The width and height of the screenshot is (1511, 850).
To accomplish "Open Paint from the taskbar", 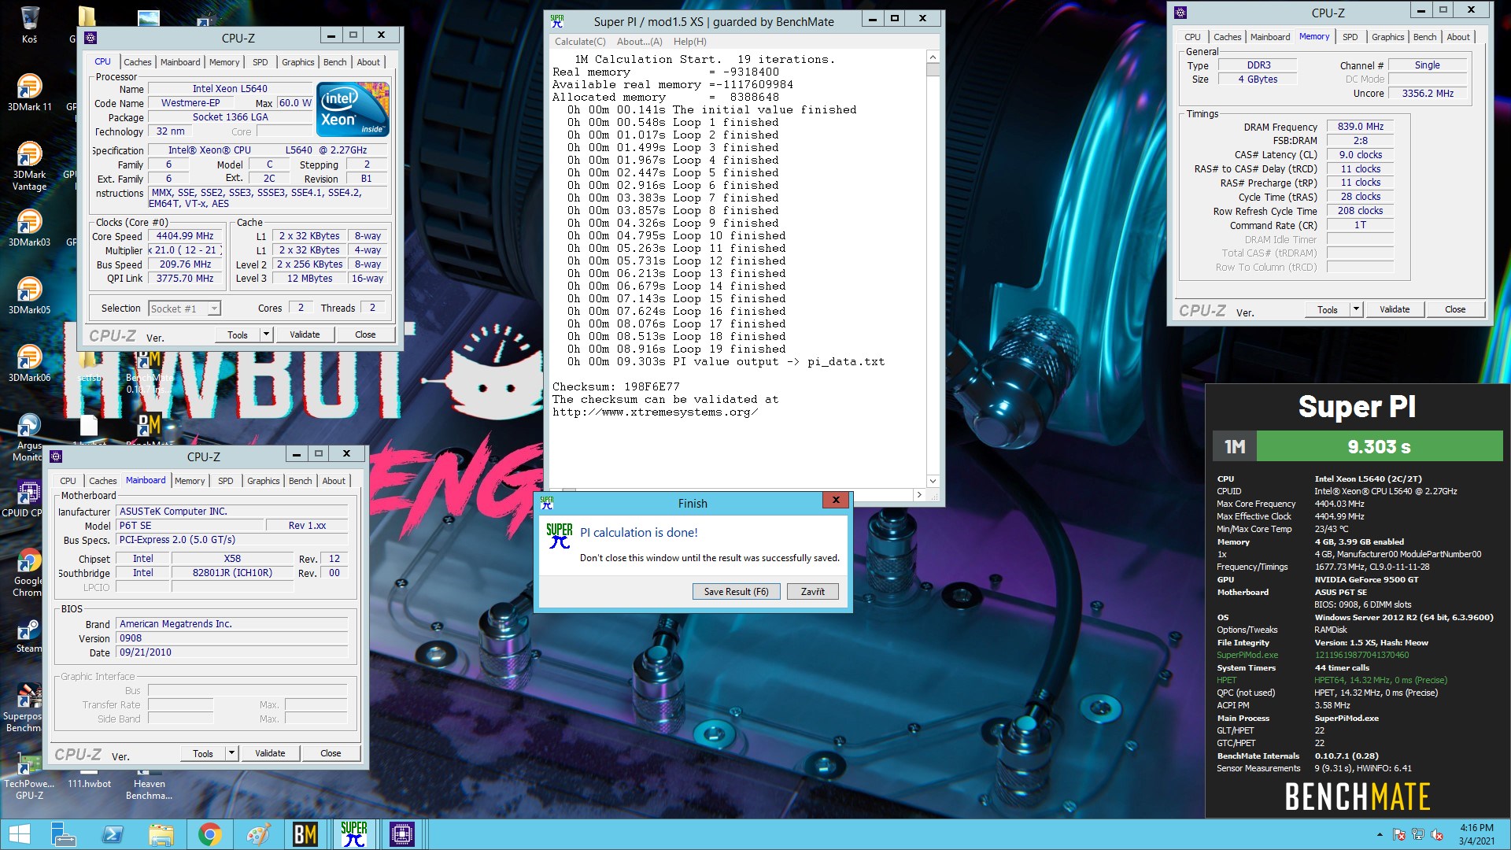I will pos(258,834).
